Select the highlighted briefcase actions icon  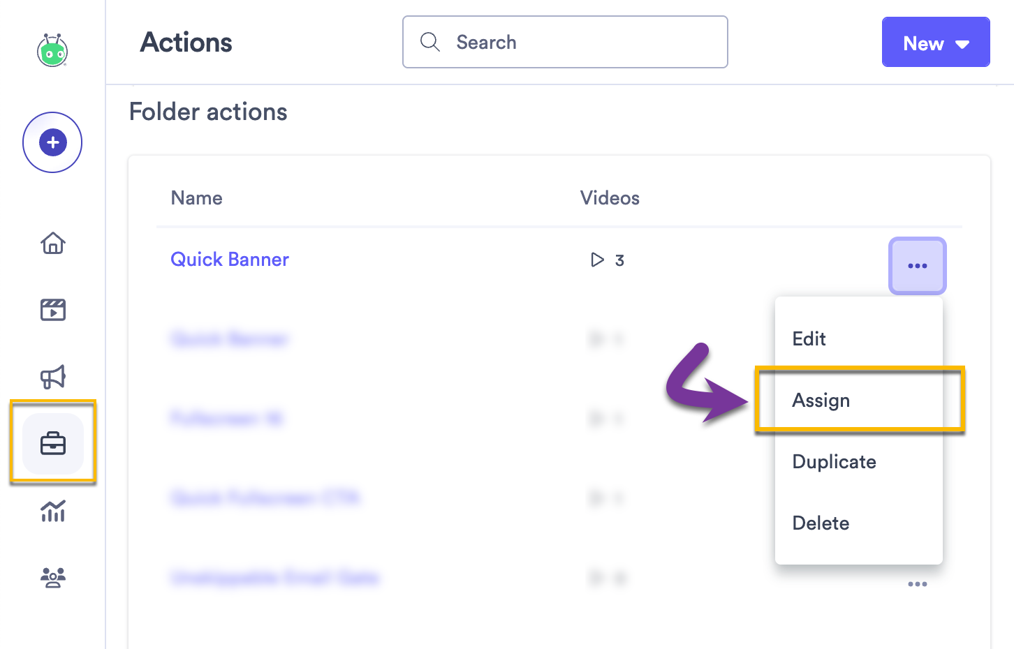click(52, 443)
